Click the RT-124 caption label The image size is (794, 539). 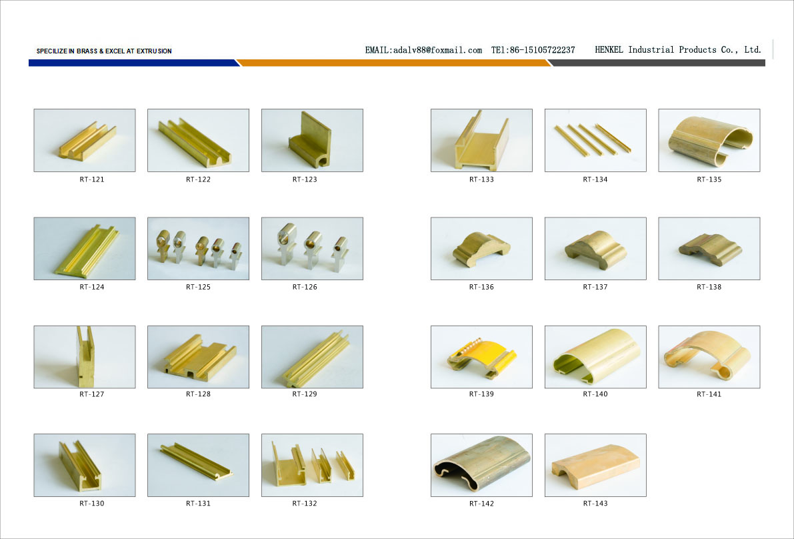pos(91,287)
